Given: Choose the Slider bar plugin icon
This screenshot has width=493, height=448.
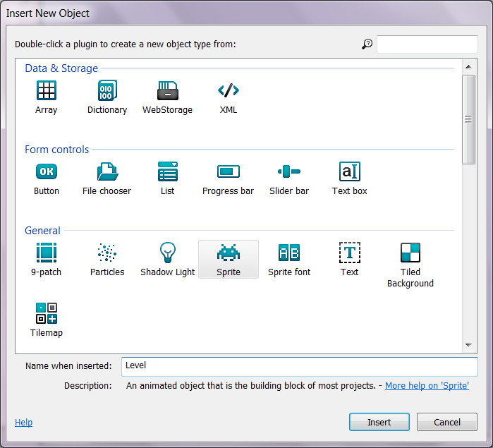Looking at the screenshot, I should click(289, 172).
